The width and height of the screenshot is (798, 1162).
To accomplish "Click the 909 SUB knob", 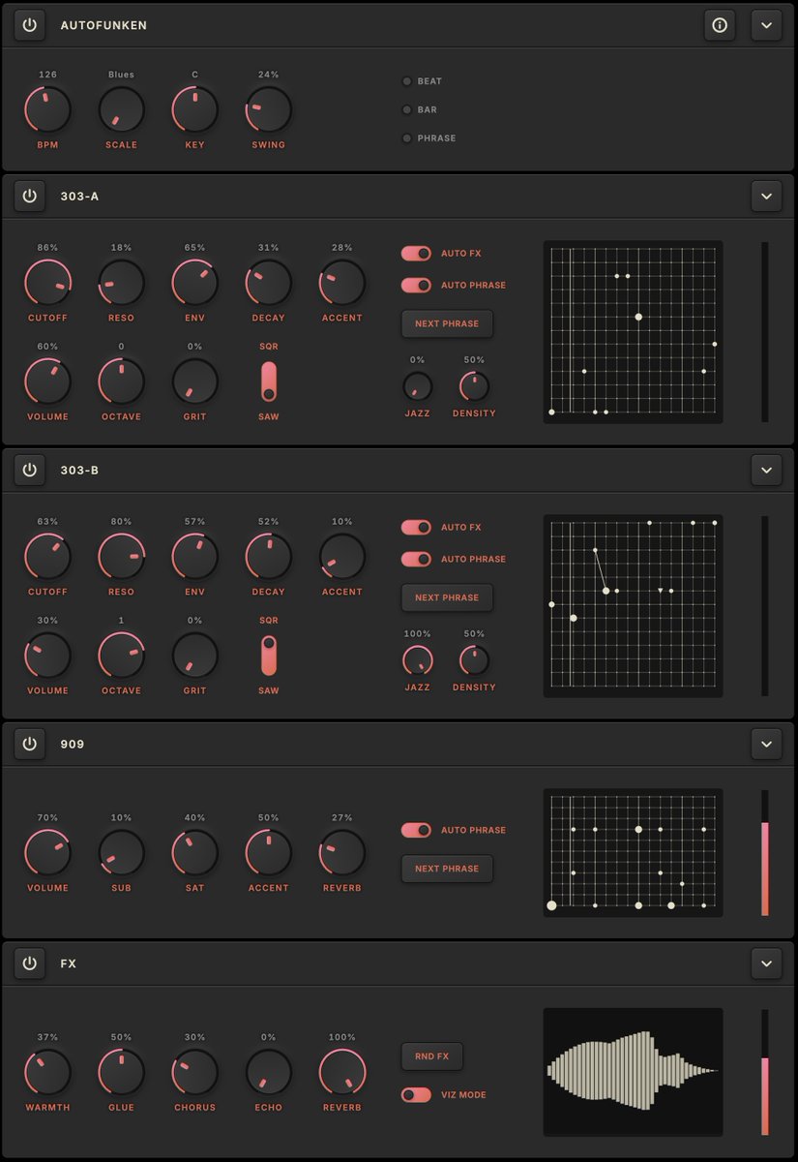I will pos(121,853).
